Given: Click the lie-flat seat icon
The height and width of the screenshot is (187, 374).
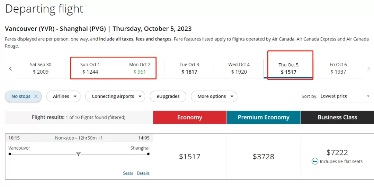Looking at the screenshot, I should (x=315, y=161).
